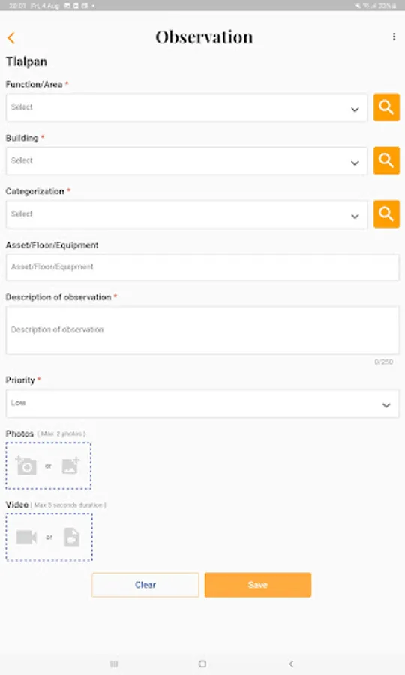405x675 pixels.
Task: Tap the Android recent apps button
Action: [x=114, y=664]
